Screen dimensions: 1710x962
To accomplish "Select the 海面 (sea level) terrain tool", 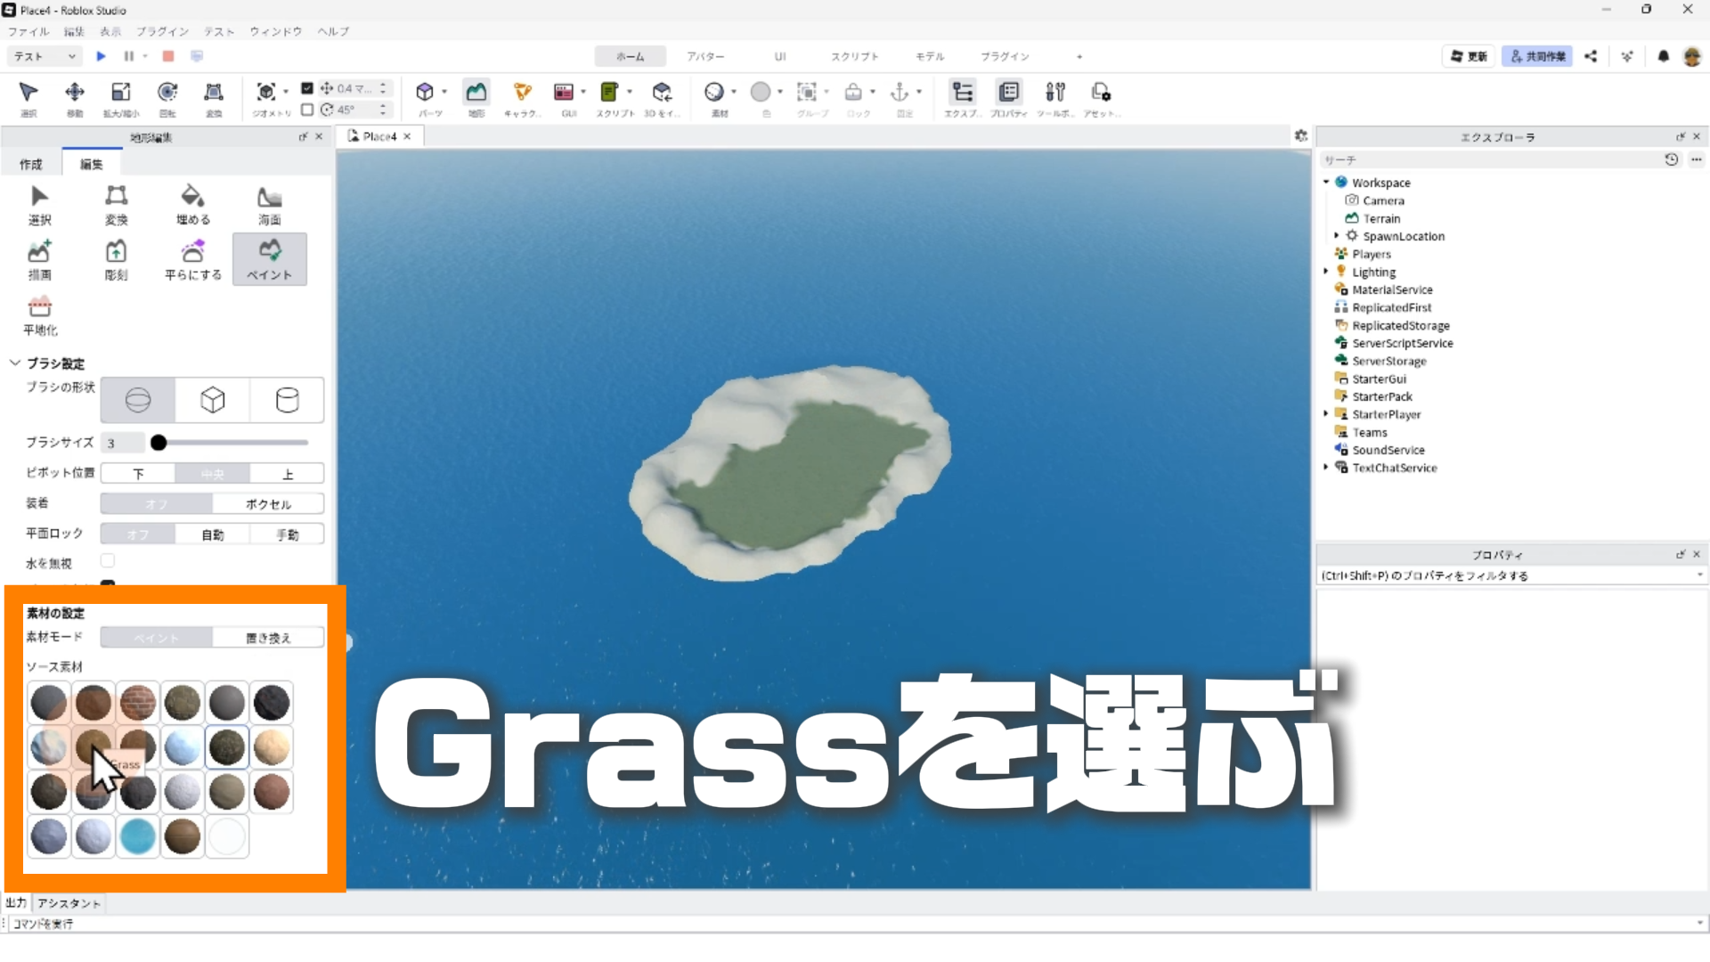I will pyautogui.click(x=269, y=205).
